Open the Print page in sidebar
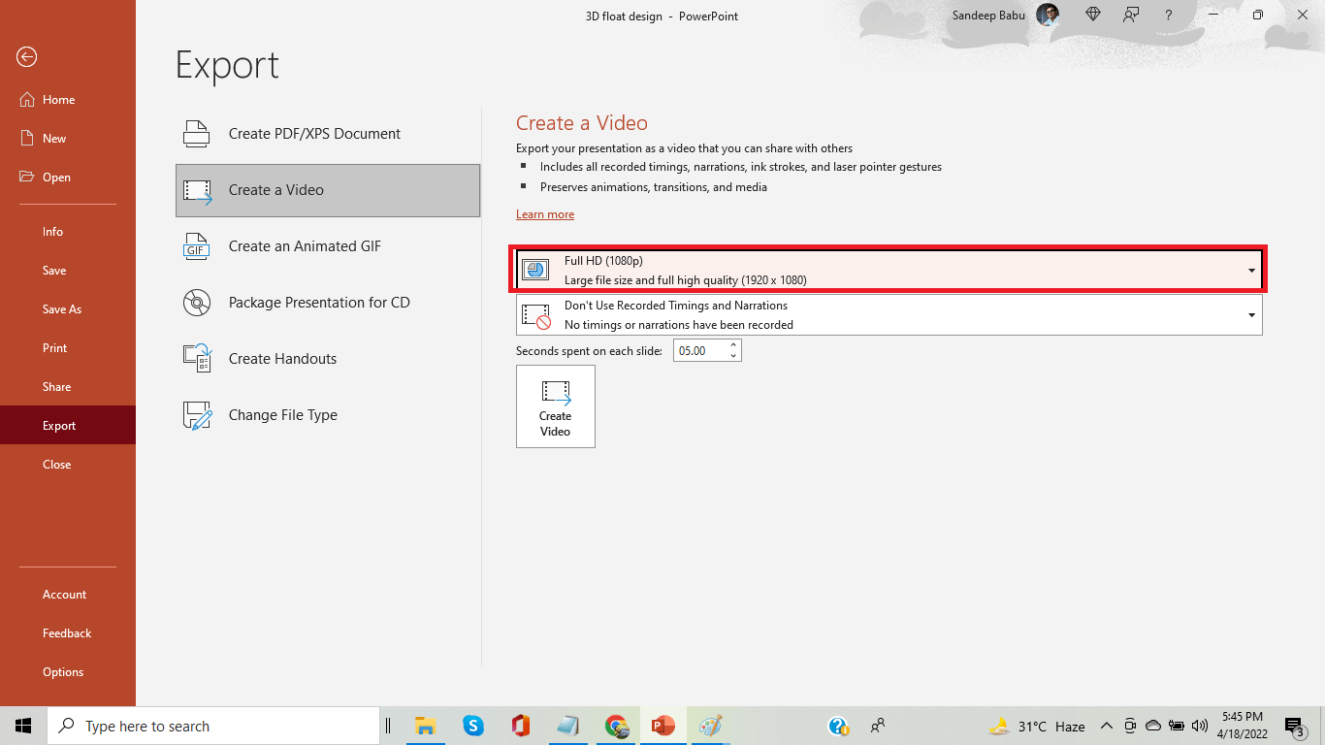The width and height of the screenshot is (1325, 745). coord(55,348)
